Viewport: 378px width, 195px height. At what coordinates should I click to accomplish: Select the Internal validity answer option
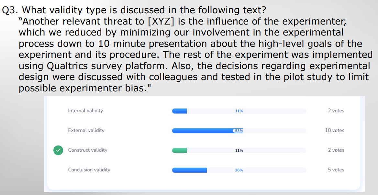85,111
